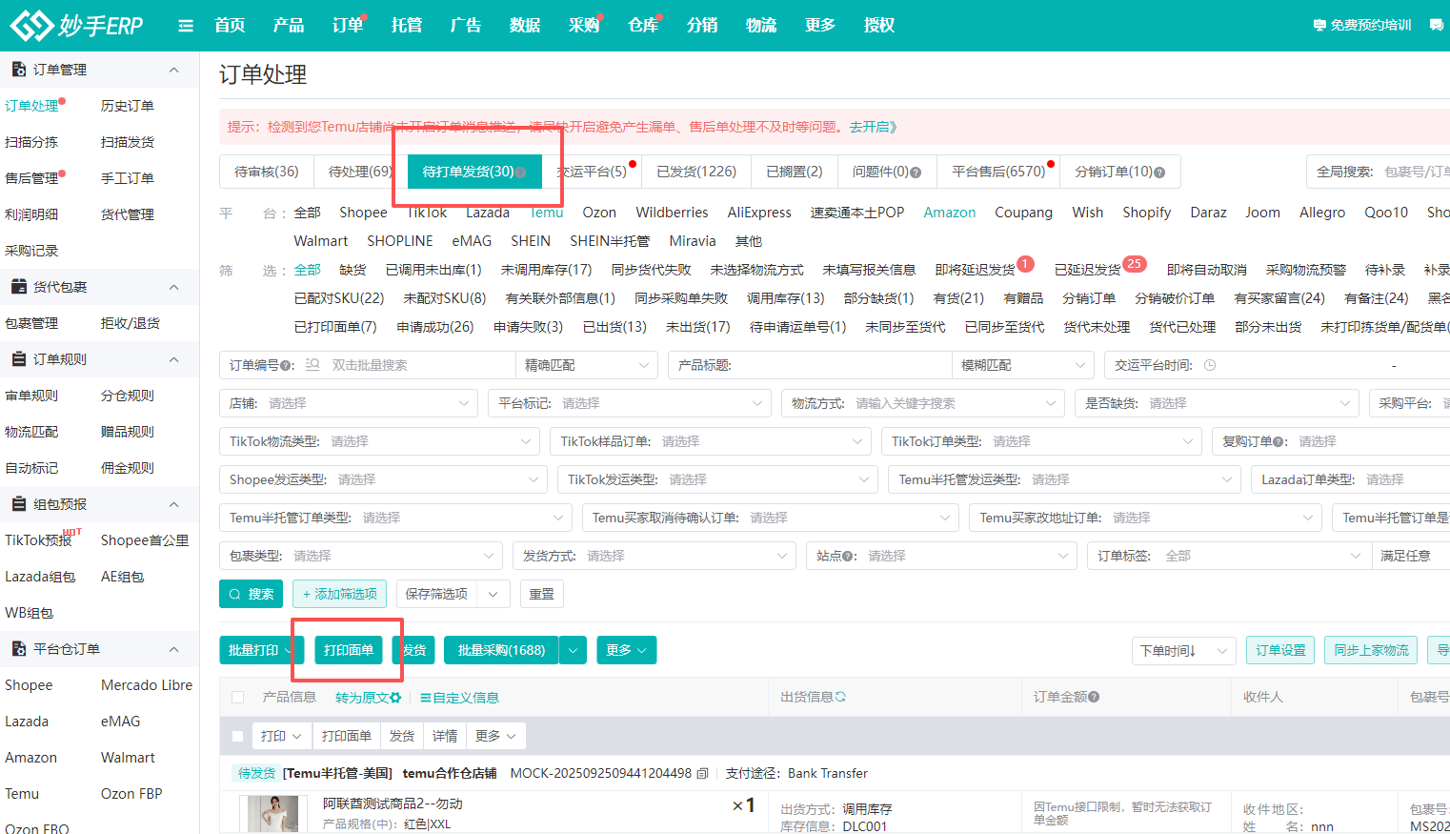
Task: Click the 妙手ERP logo
Action: point(76,25)
